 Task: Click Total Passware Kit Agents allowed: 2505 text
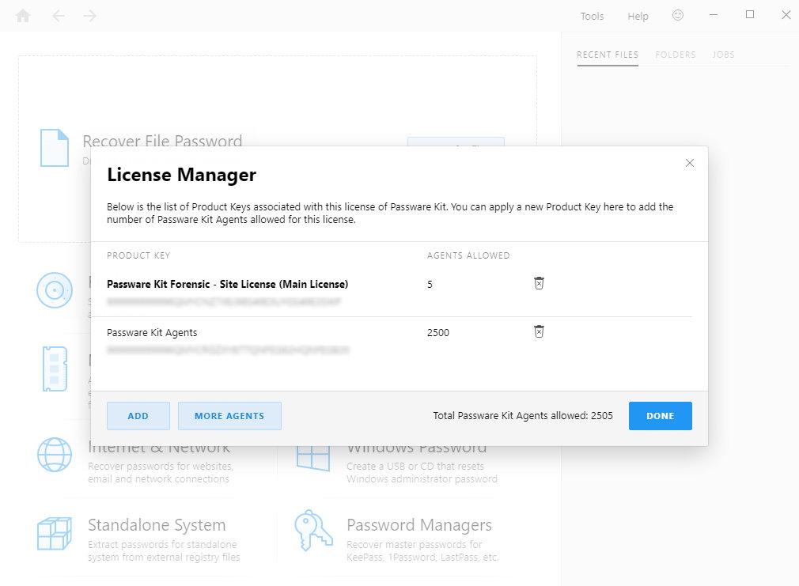point(523,416)
